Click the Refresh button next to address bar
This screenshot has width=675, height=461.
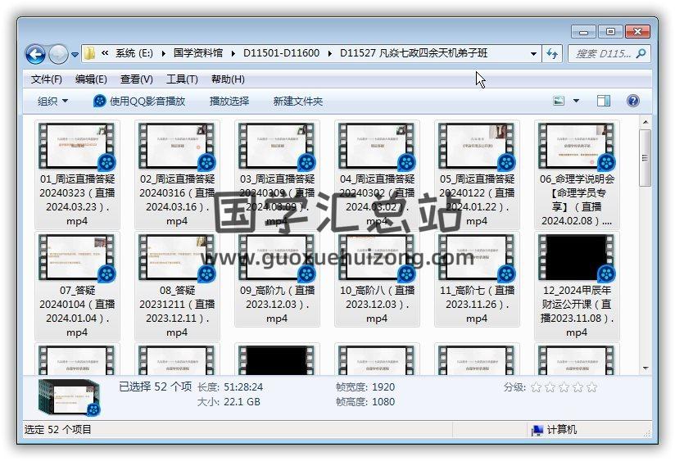pos(552,54)
